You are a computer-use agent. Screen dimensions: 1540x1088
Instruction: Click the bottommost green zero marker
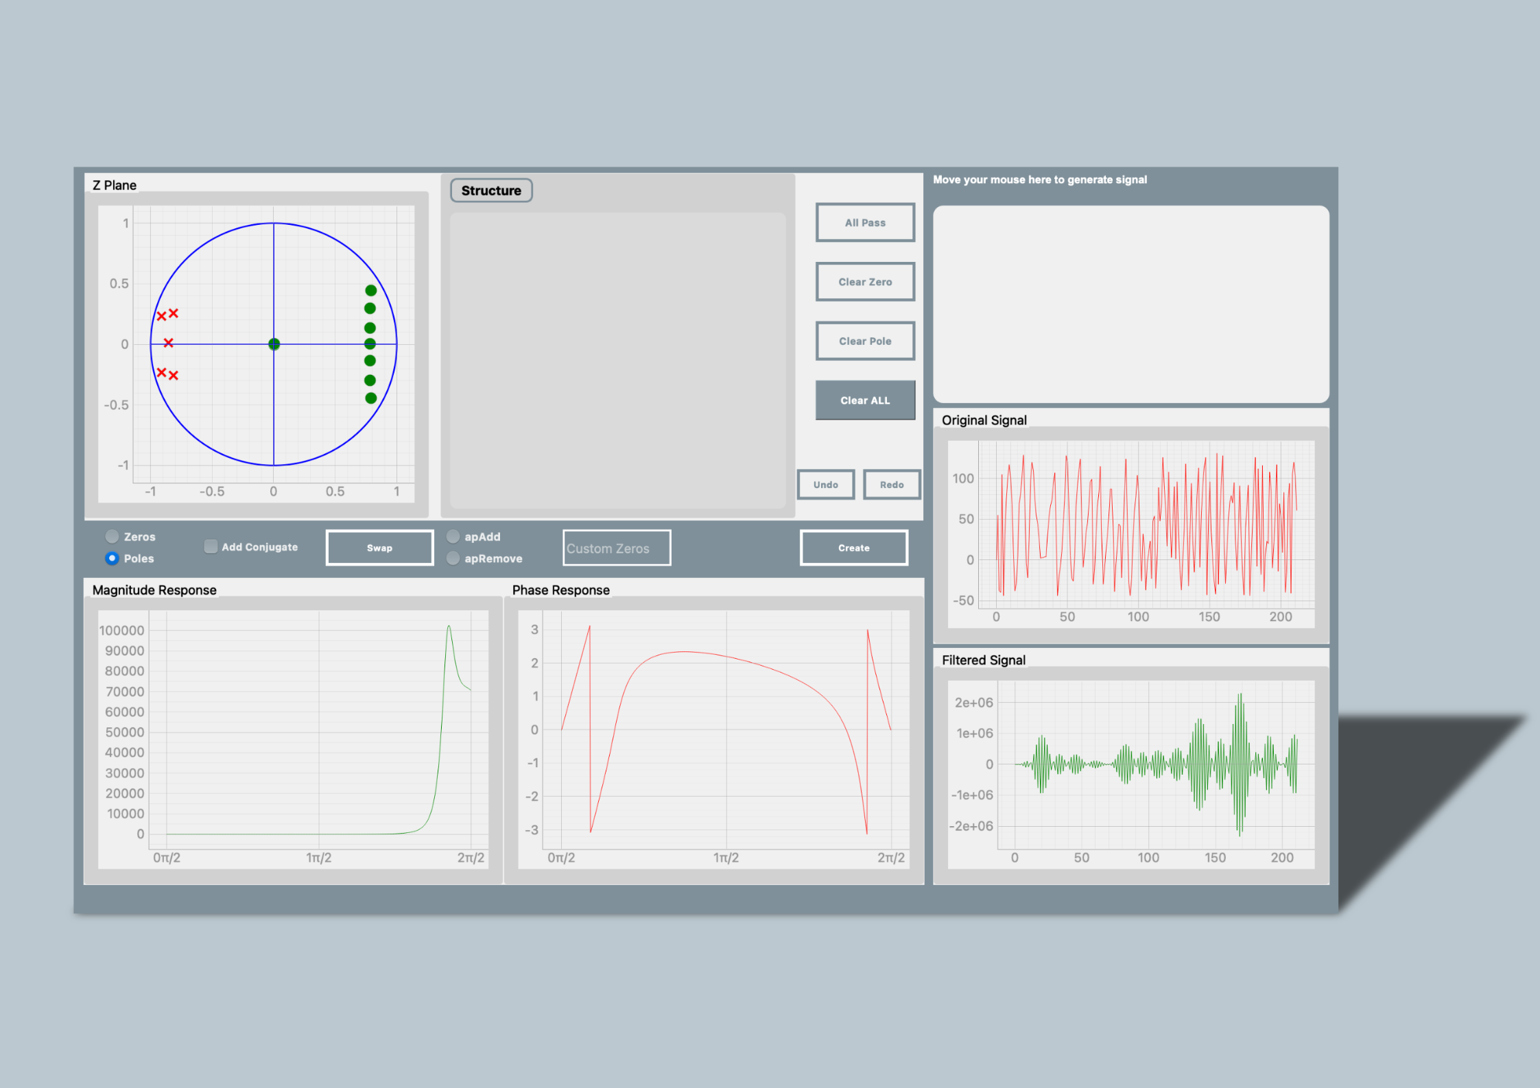[x=370, y=398]
